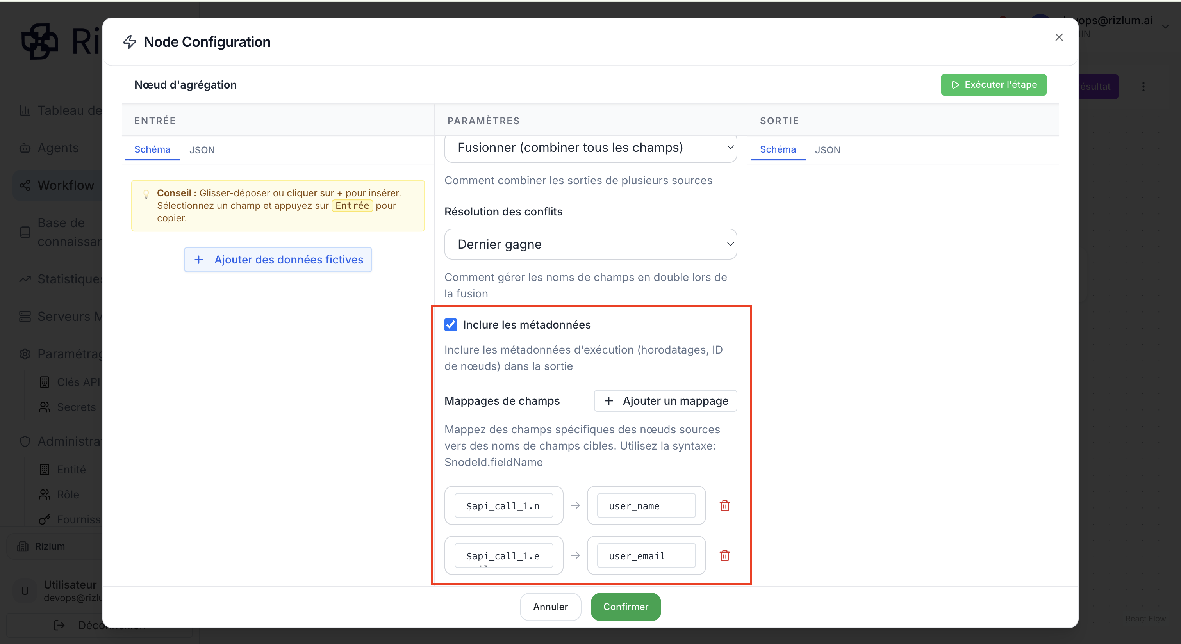Click the Rizlum organization building icon

(x=23, y=546)
